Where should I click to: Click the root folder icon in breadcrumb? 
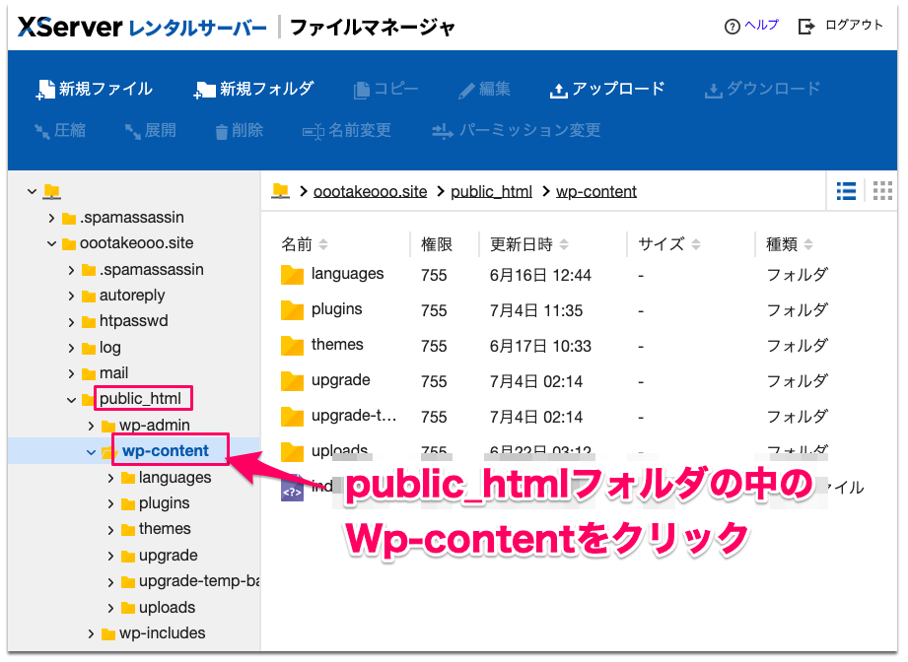pos(281,190)
